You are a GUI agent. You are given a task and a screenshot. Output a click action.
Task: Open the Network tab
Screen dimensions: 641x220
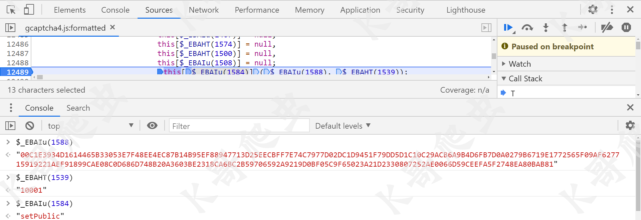click(204, 10)
